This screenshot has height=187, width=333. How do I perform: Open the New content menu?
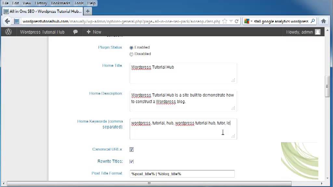click(x=94, y=32)
